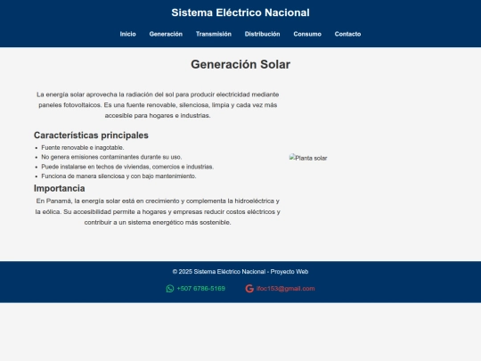481x361 pixels.
Task: Navigate to the Consumo page
Action: click(x=307, y=34)
